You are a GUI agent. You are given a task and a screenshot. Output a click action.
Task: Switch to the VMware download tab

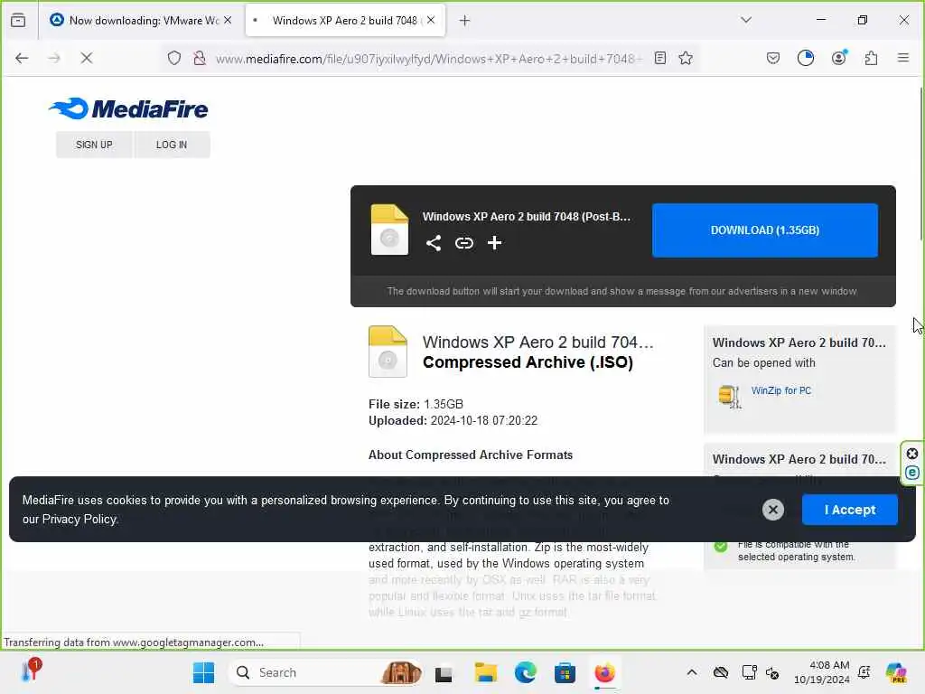(140, 21)
